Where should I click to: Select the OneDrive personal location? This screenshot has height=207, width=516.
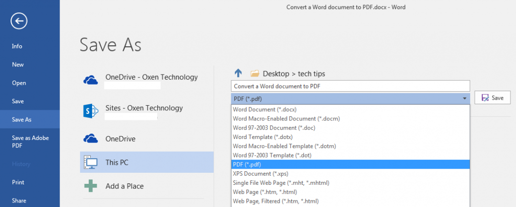pyautogui.click(x=147, y=139)
